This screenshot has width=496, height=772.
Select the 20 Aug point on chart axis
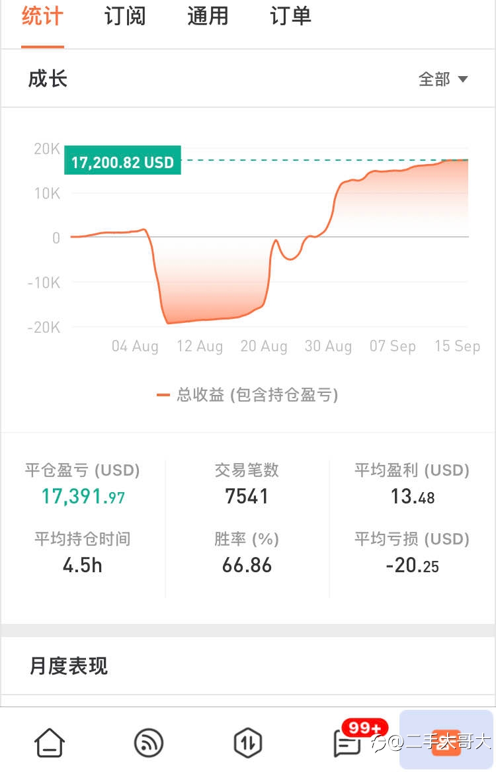264,346
